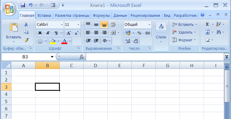The height and width of the screenshot is (119, 231).
Task: Expand the formula bar
Action: 227,57
